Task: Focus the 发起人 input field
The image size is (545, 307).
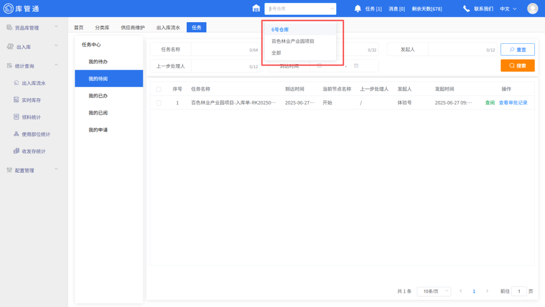Action: 462,49
